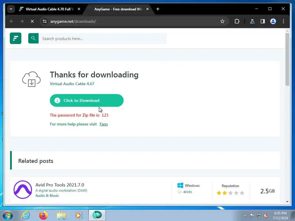Open the Extensions puzzle icon
Screen dimensions: 295x221
tap(237, 21)
